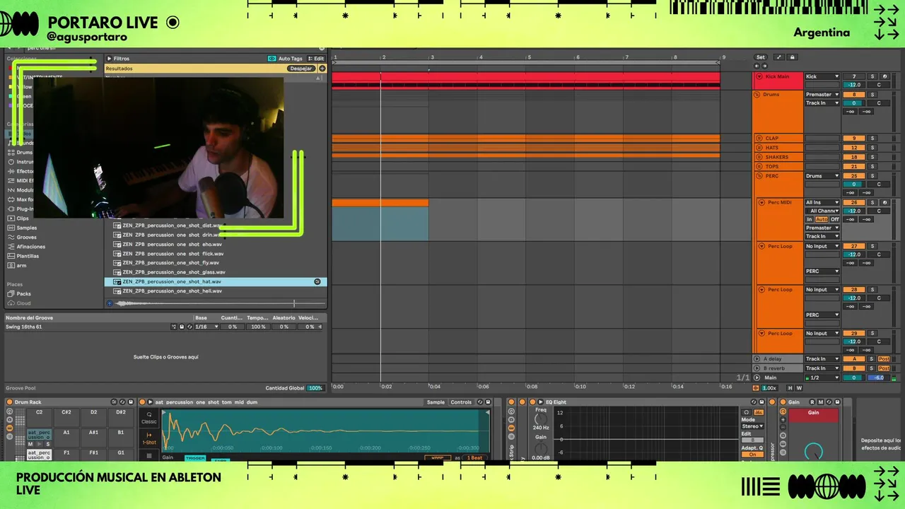This screenshot has width=905, height=509.
Task: Toggle track activator 7 on Kick Main
Action: tap(854, 76)
